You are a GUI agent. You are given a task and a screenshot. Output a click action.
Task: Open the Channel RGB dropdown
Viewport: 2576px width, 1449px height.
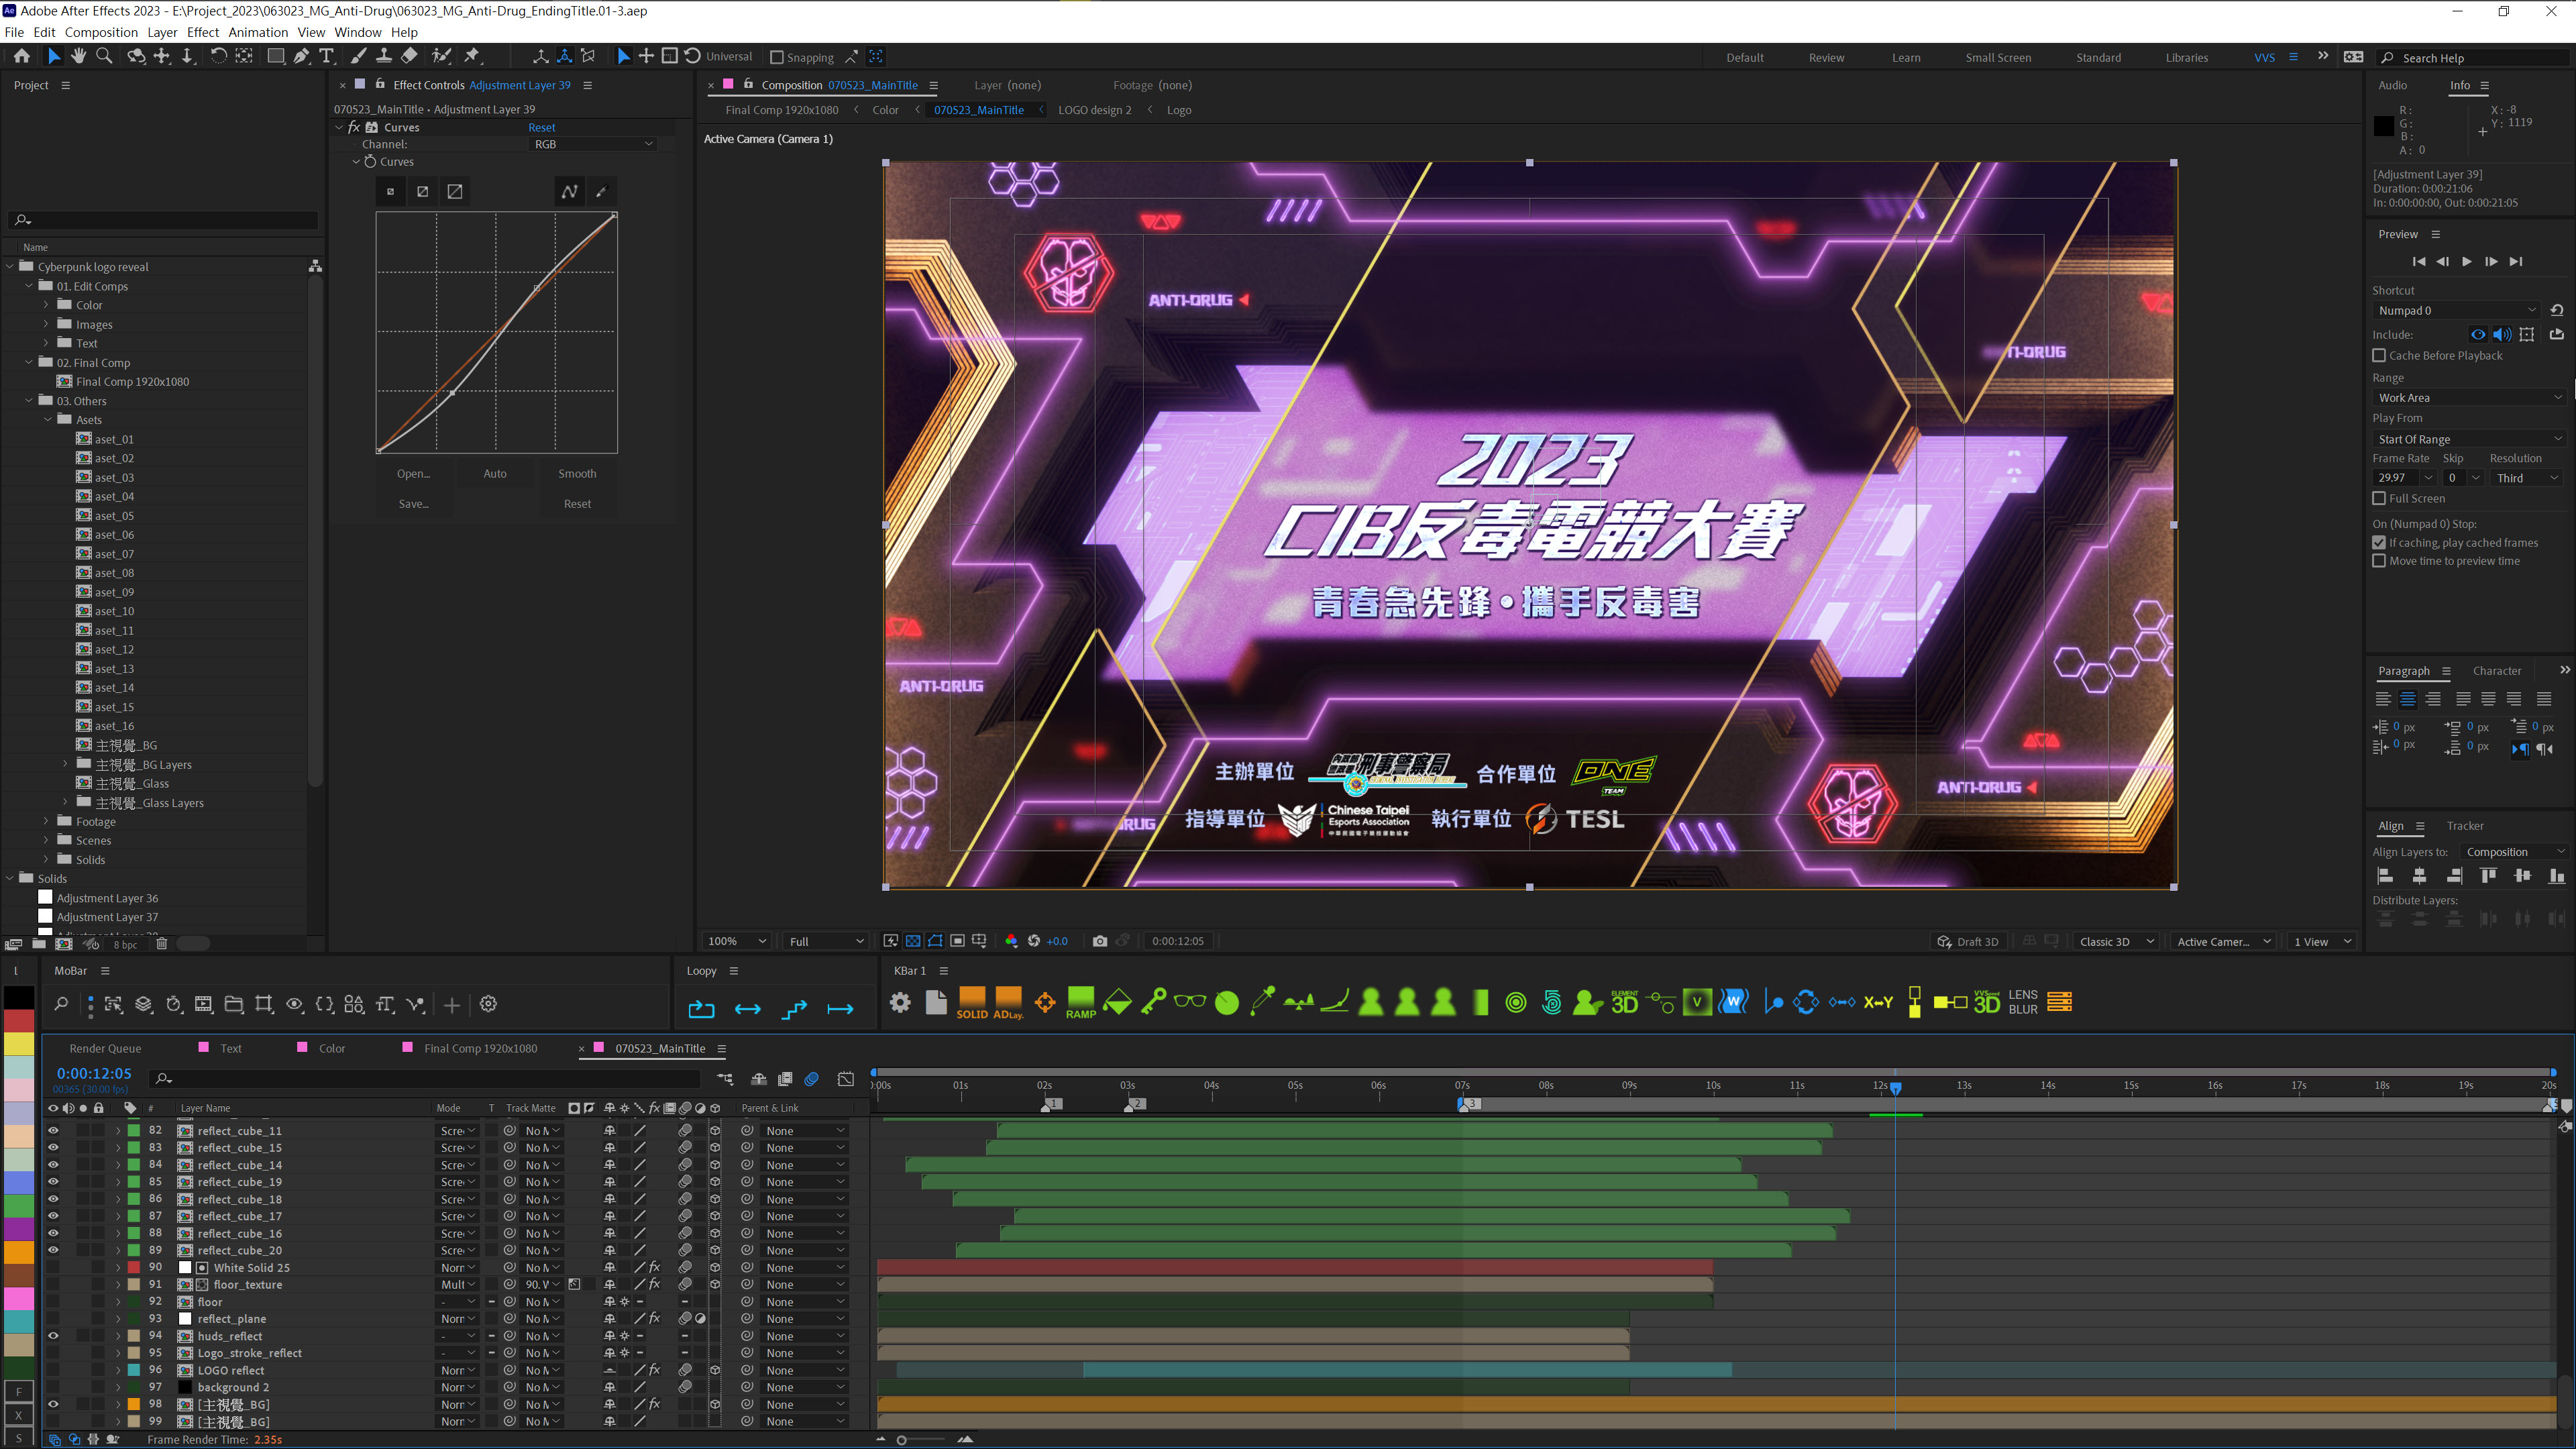593,144
